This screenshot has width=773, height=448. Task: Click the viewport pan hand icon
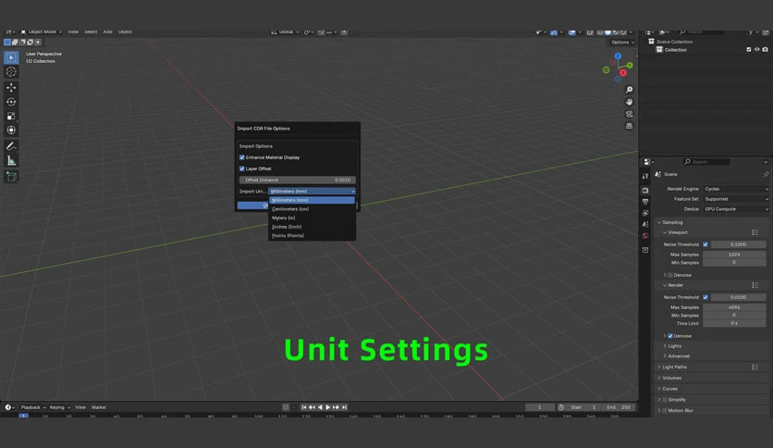coord(629,102)
